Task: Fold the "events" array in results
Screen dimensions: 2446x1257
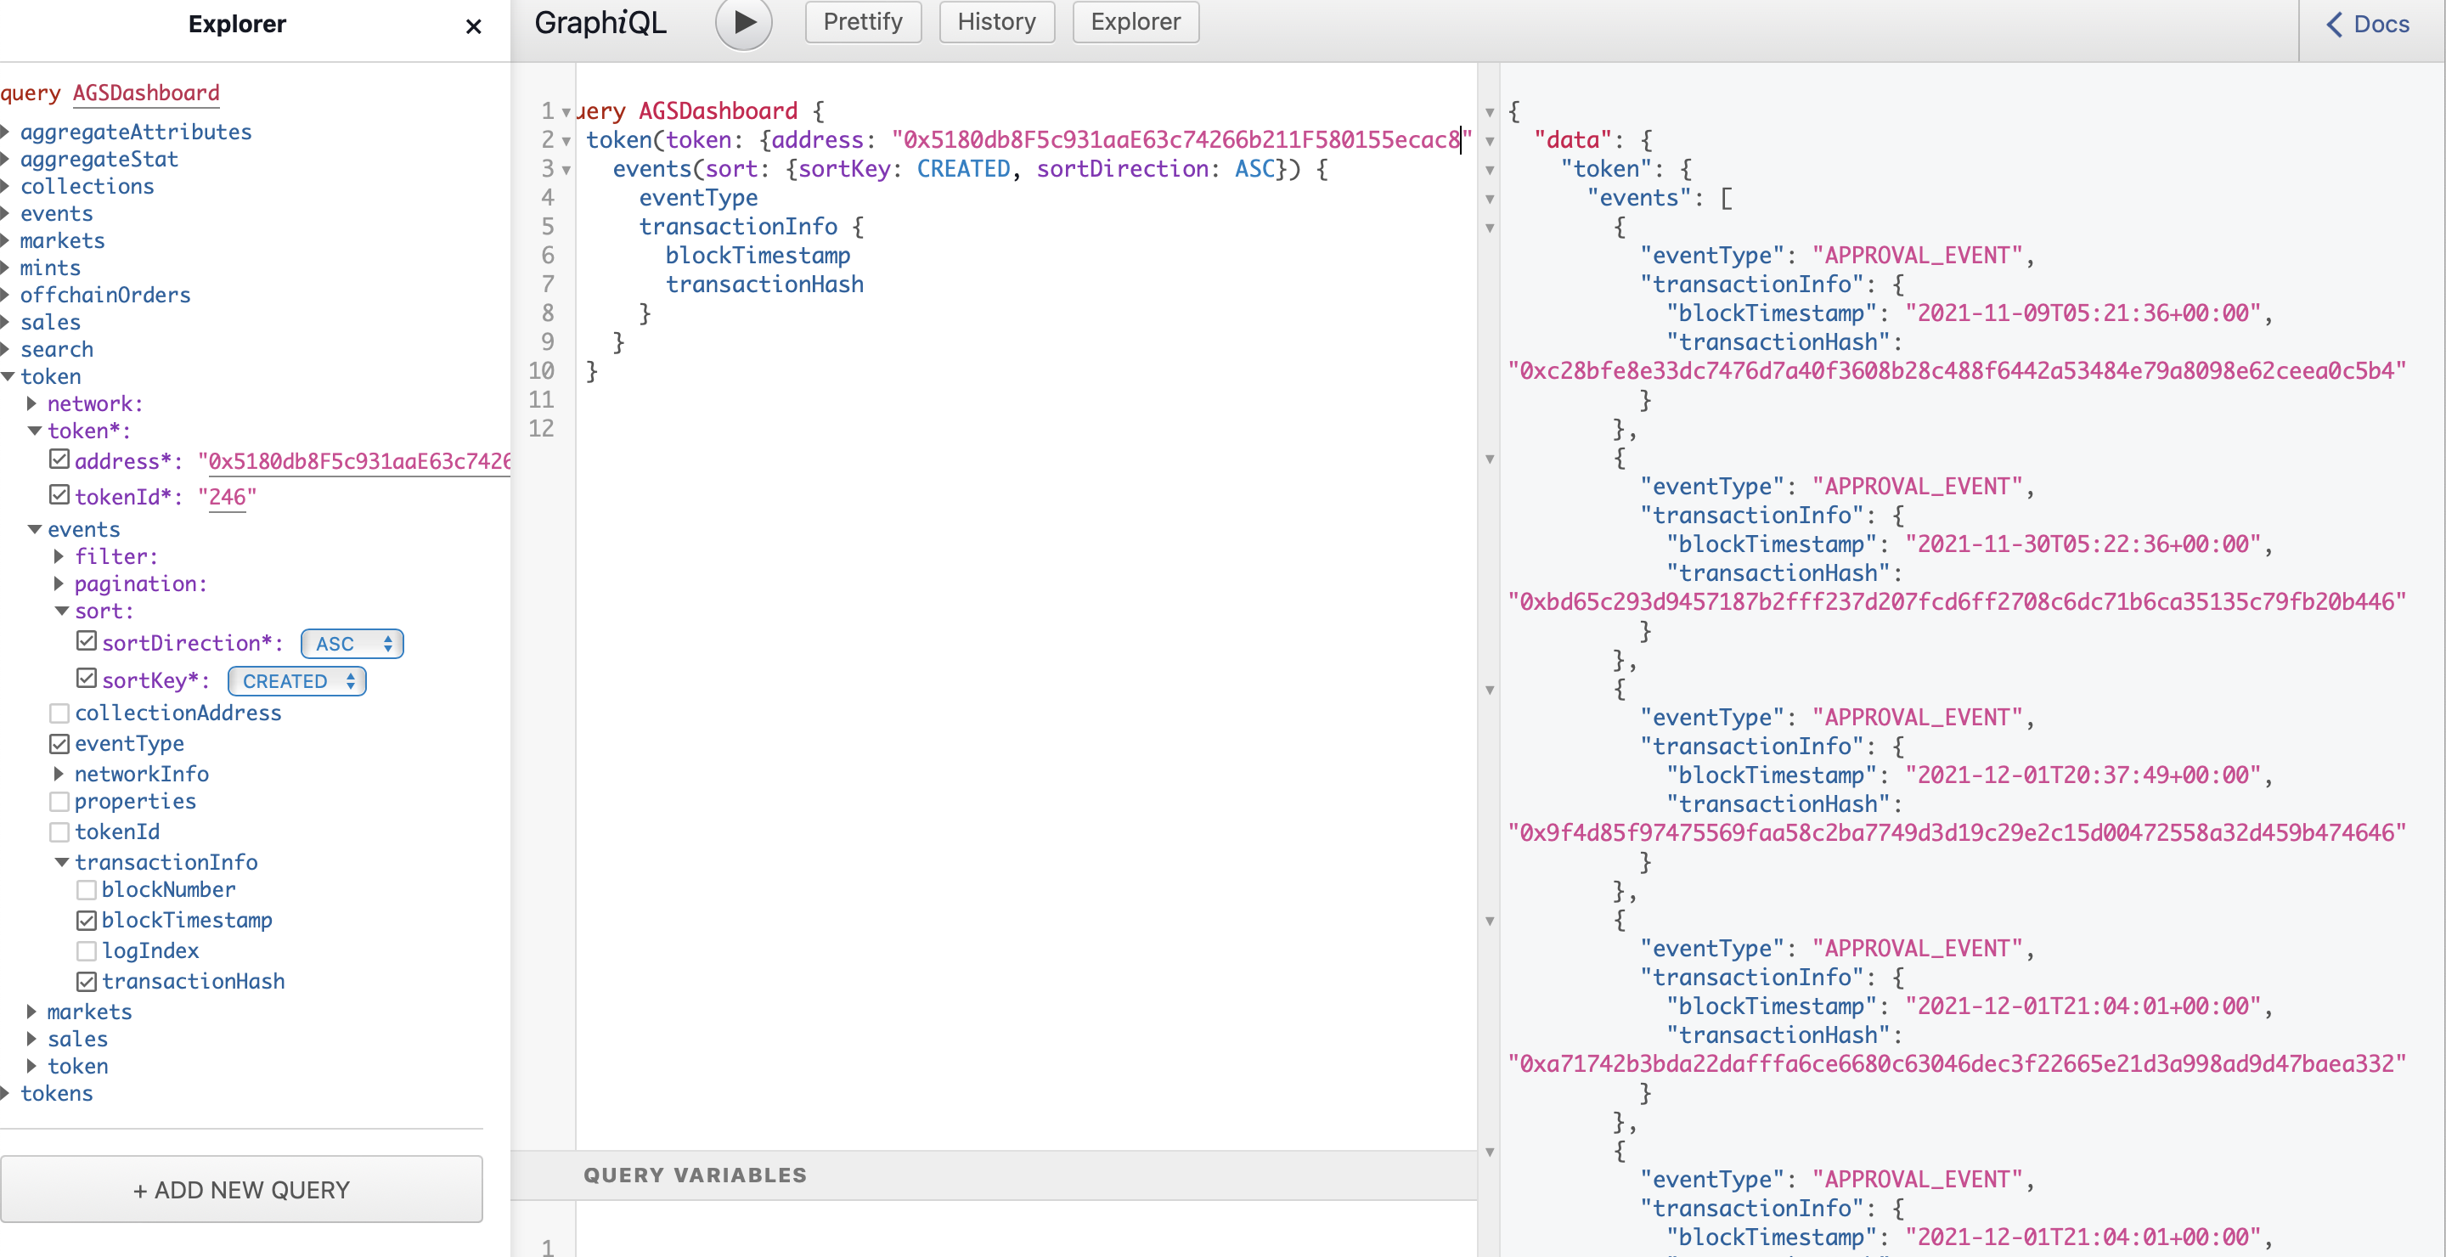Action: pos(1490,200)
